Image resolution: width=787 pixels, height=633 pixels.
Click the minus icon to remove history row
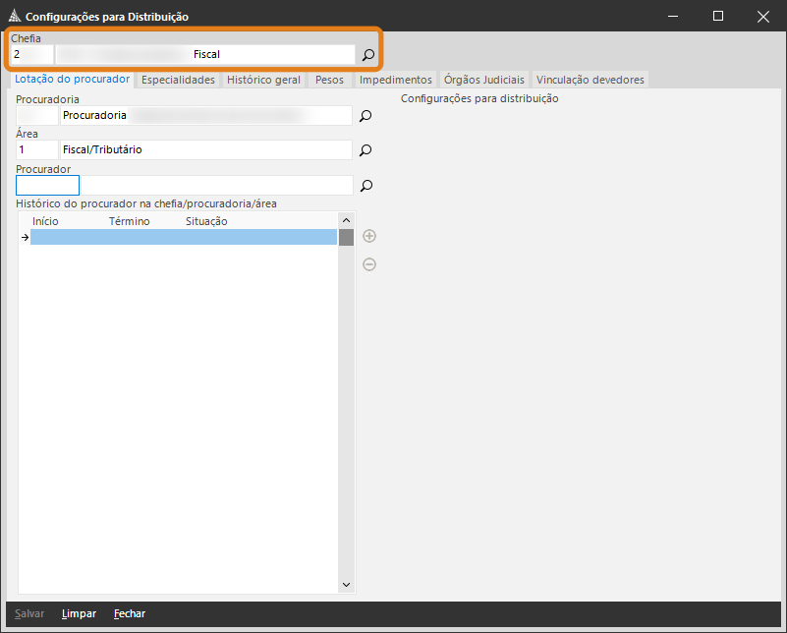click(x=369, y=264)
